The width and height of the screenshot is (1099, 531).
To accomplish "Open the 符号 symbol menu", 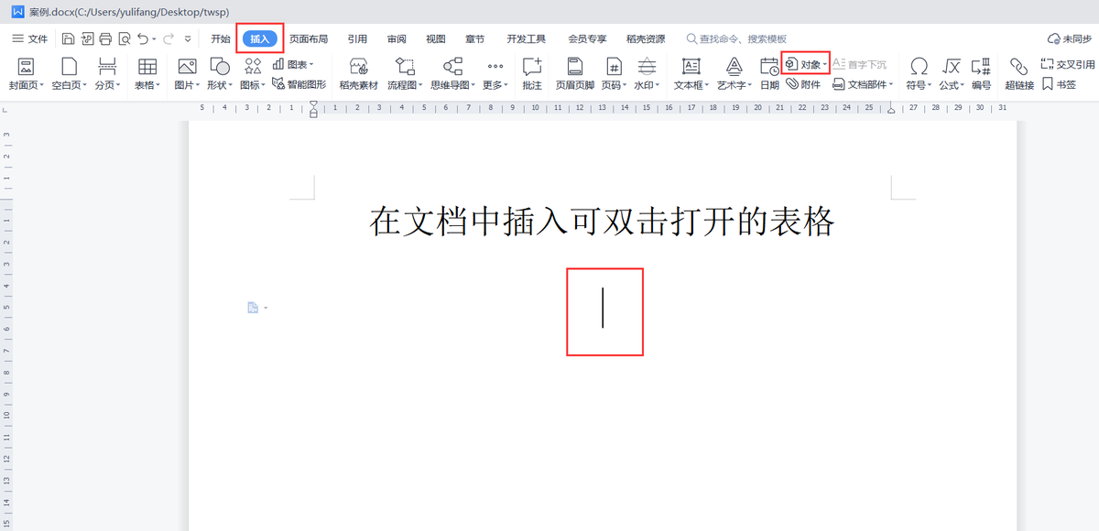I will click(919, 74).
